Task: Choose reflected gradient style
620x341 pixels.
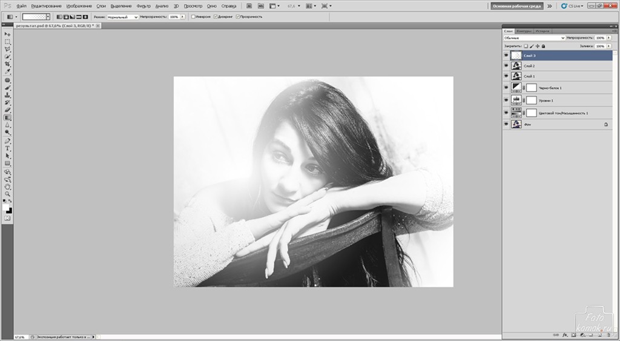Action: tap(79, 17)
